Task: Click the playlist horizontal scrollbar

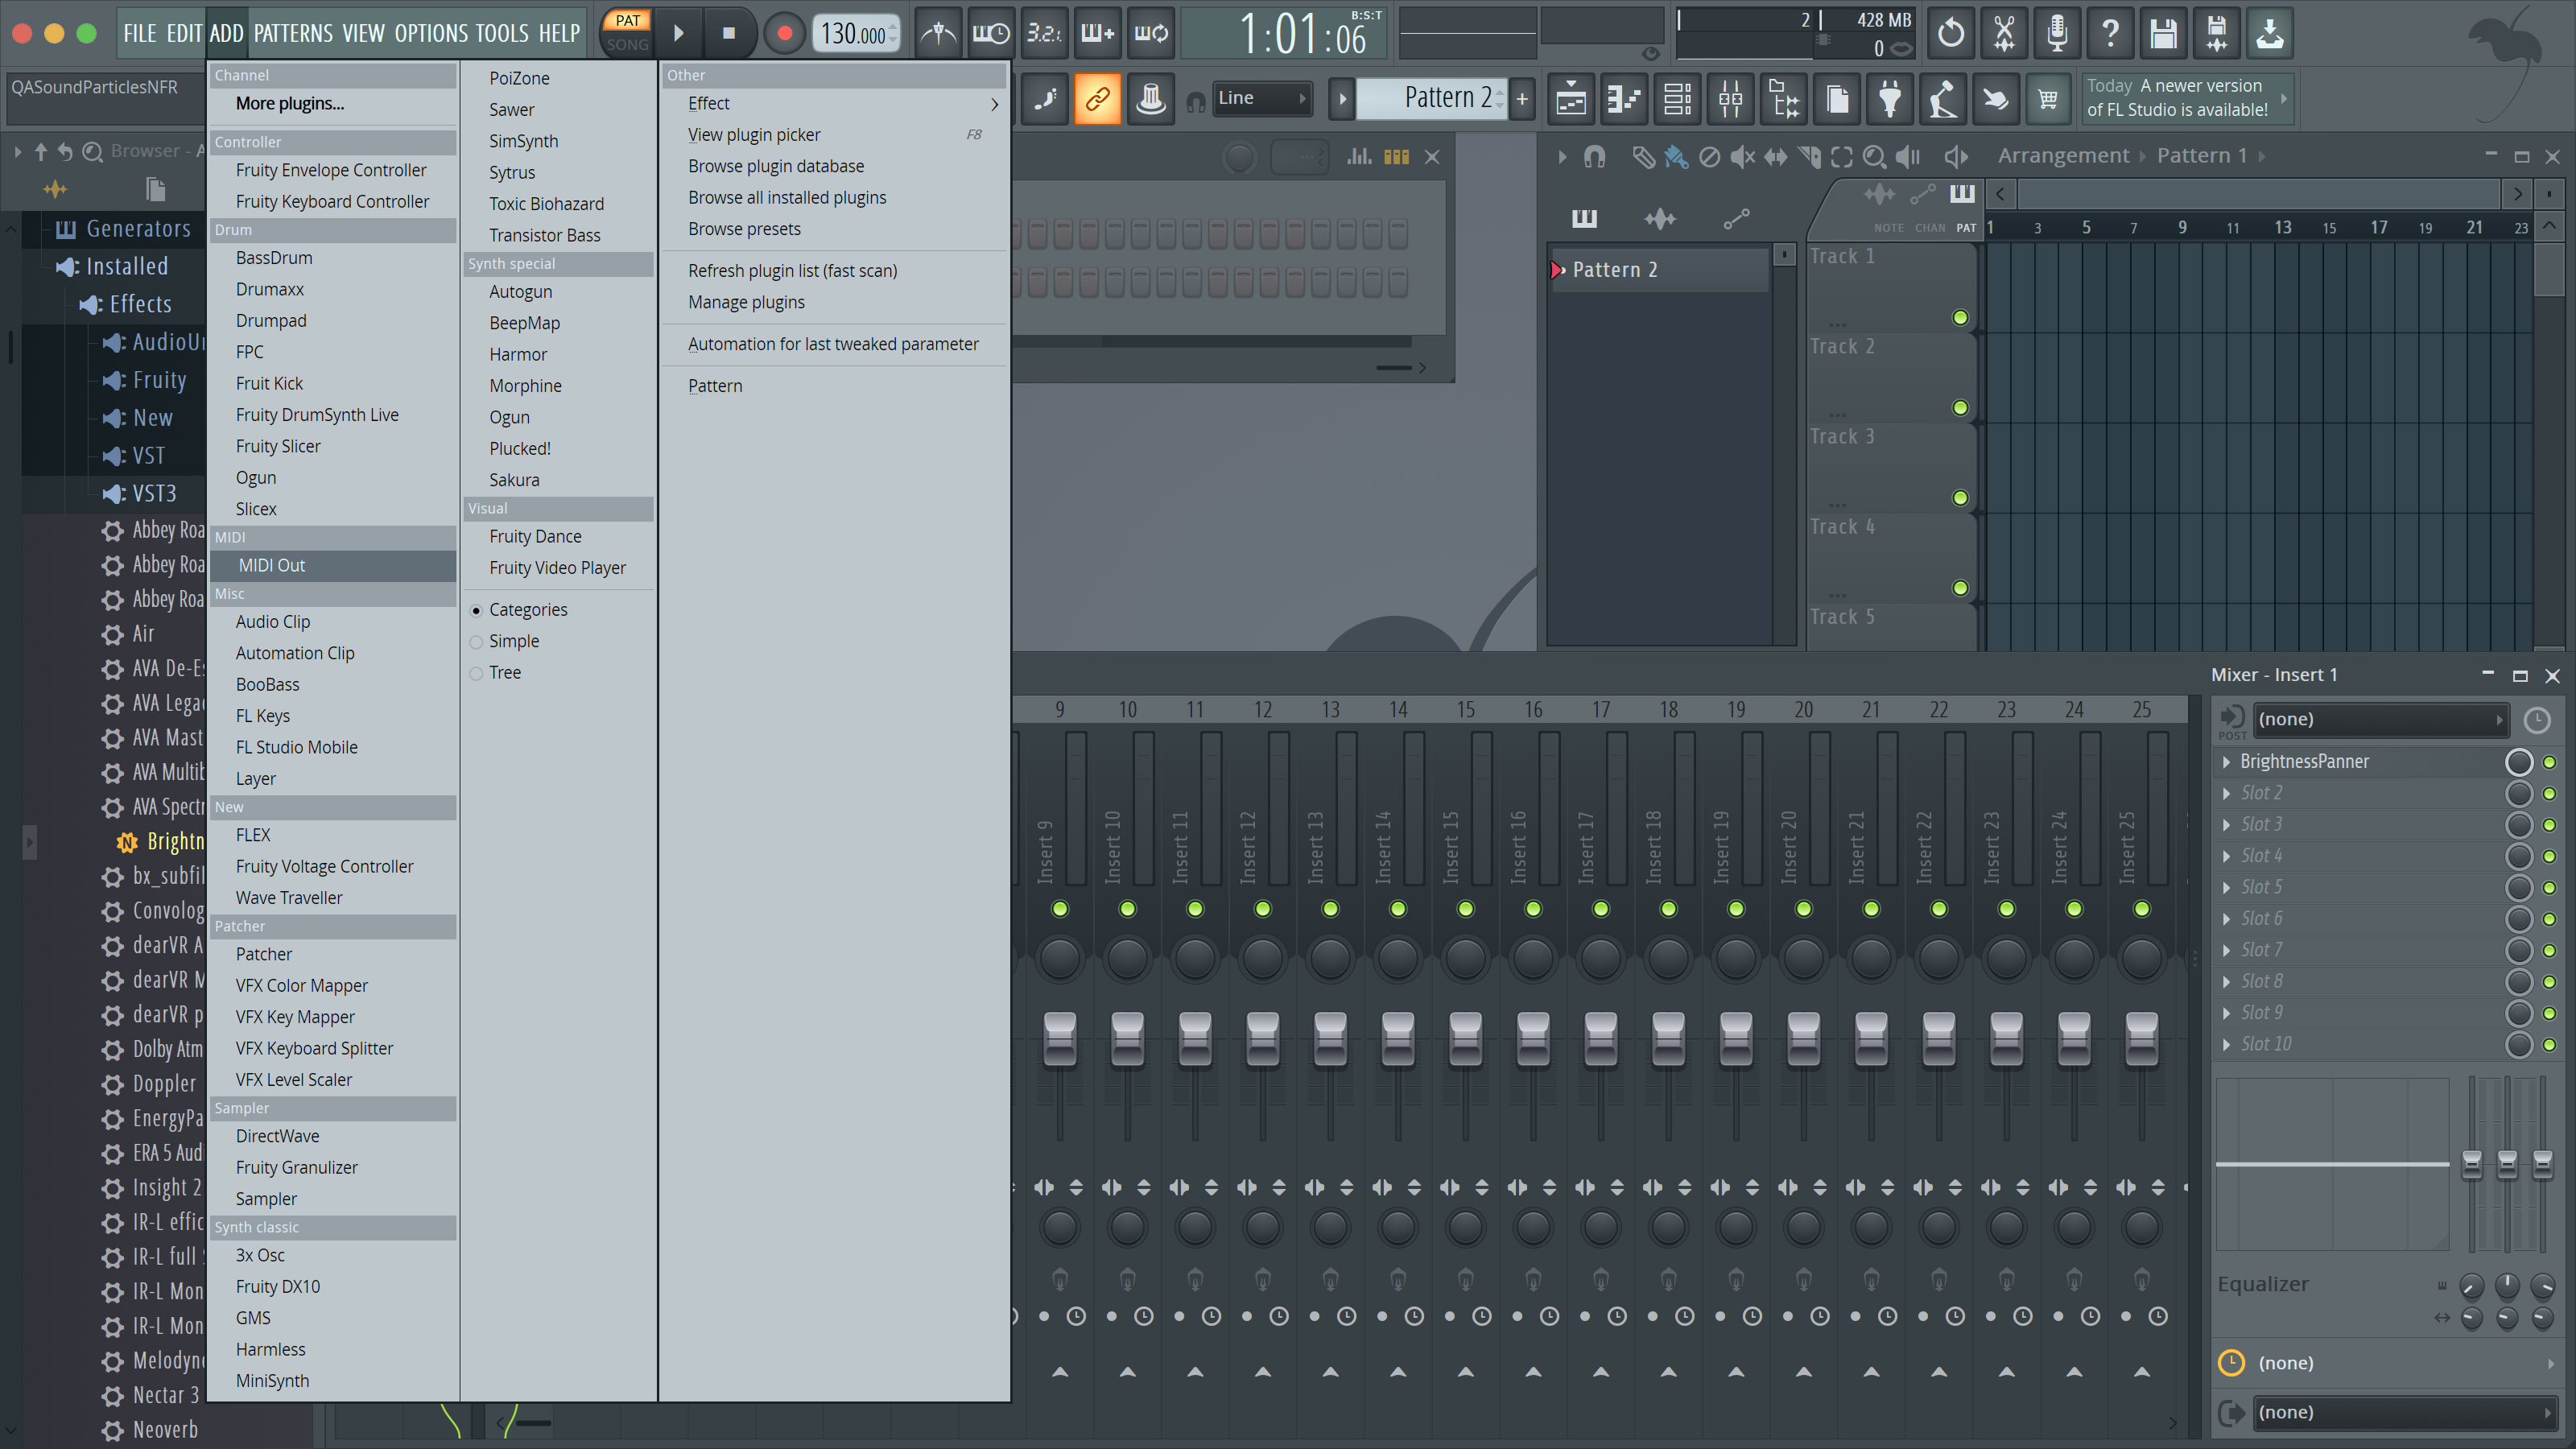Action: click(x=2258, y=194)
